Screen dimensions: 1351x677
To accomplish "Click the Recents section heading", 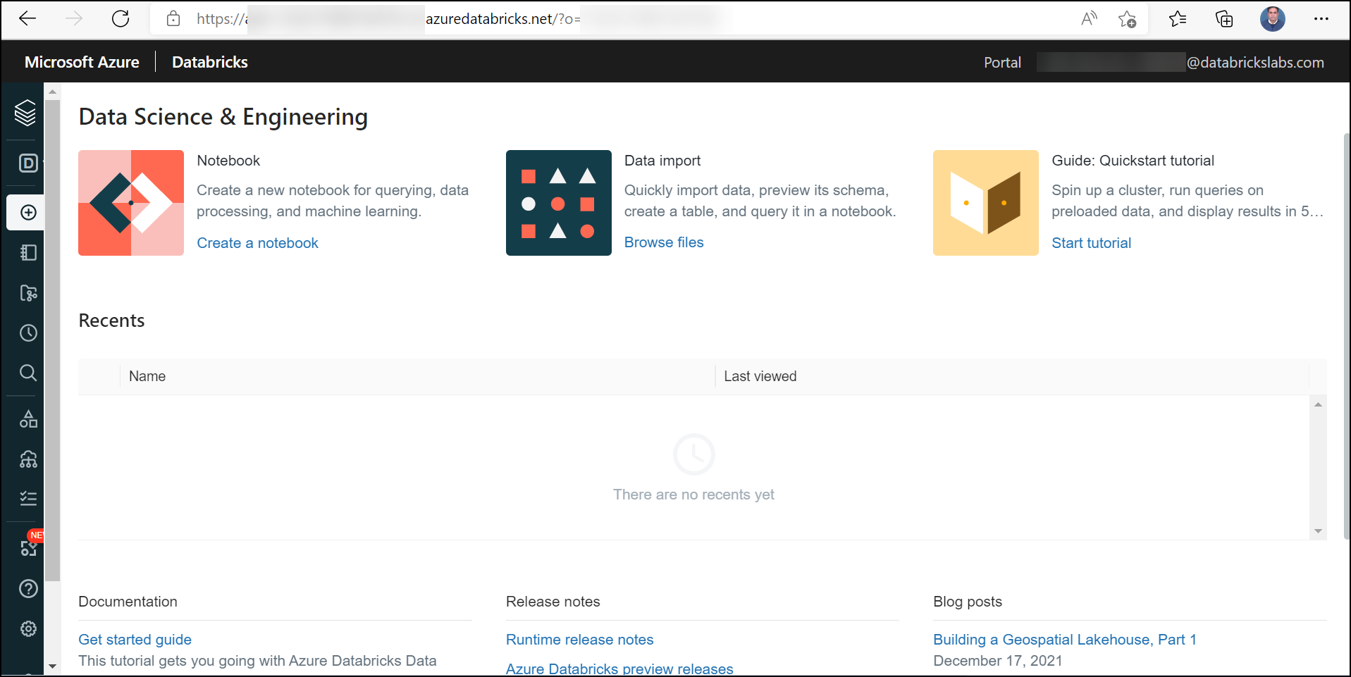I will pyautogui.click(x=111, y=321).
